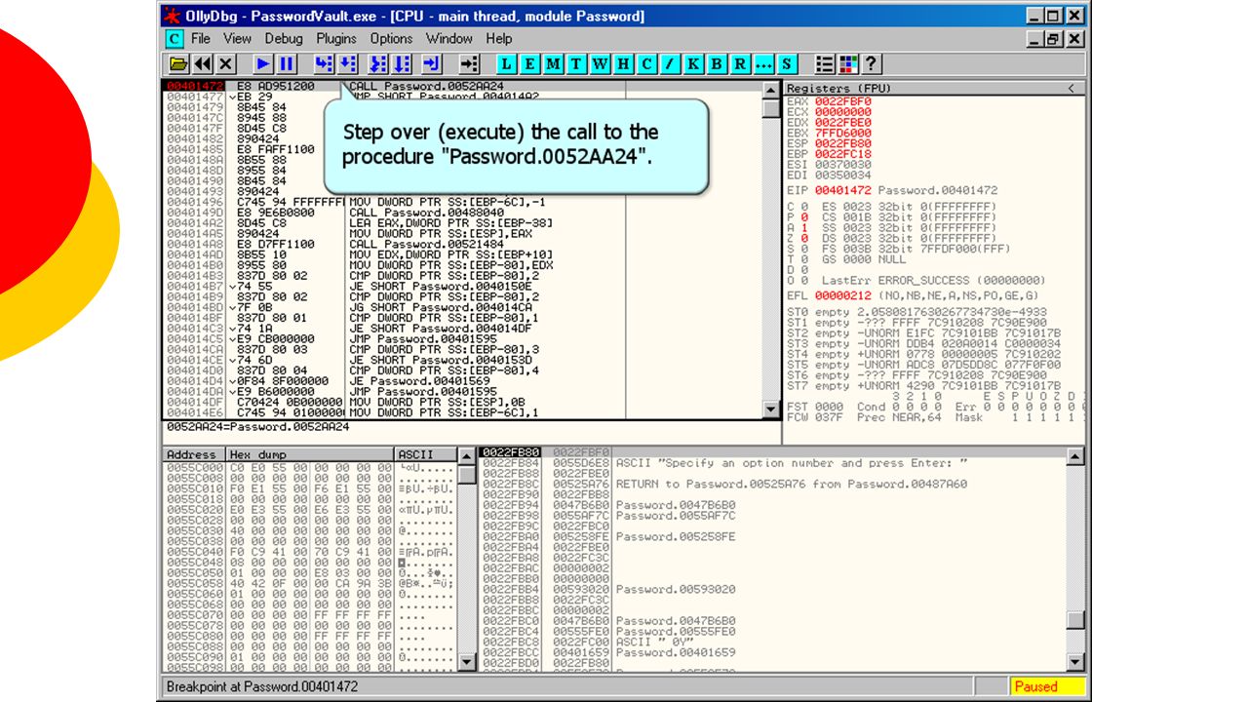The width and height of the screenshot is (1248, 702).
Task: Open the Log window with L button
Action: pos(507,64)
